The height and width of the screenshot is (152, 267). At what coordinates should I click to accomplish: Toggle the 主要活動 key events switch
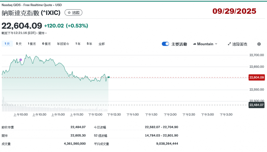pos(165,44)
